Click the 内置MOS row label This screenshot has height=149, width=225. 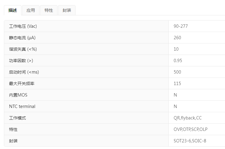18,95
